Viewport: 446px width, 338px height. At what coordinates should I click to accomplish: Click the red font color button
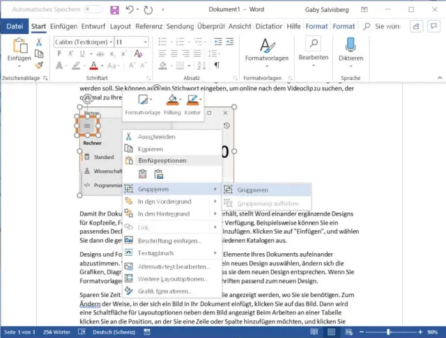tap(93, 66)
